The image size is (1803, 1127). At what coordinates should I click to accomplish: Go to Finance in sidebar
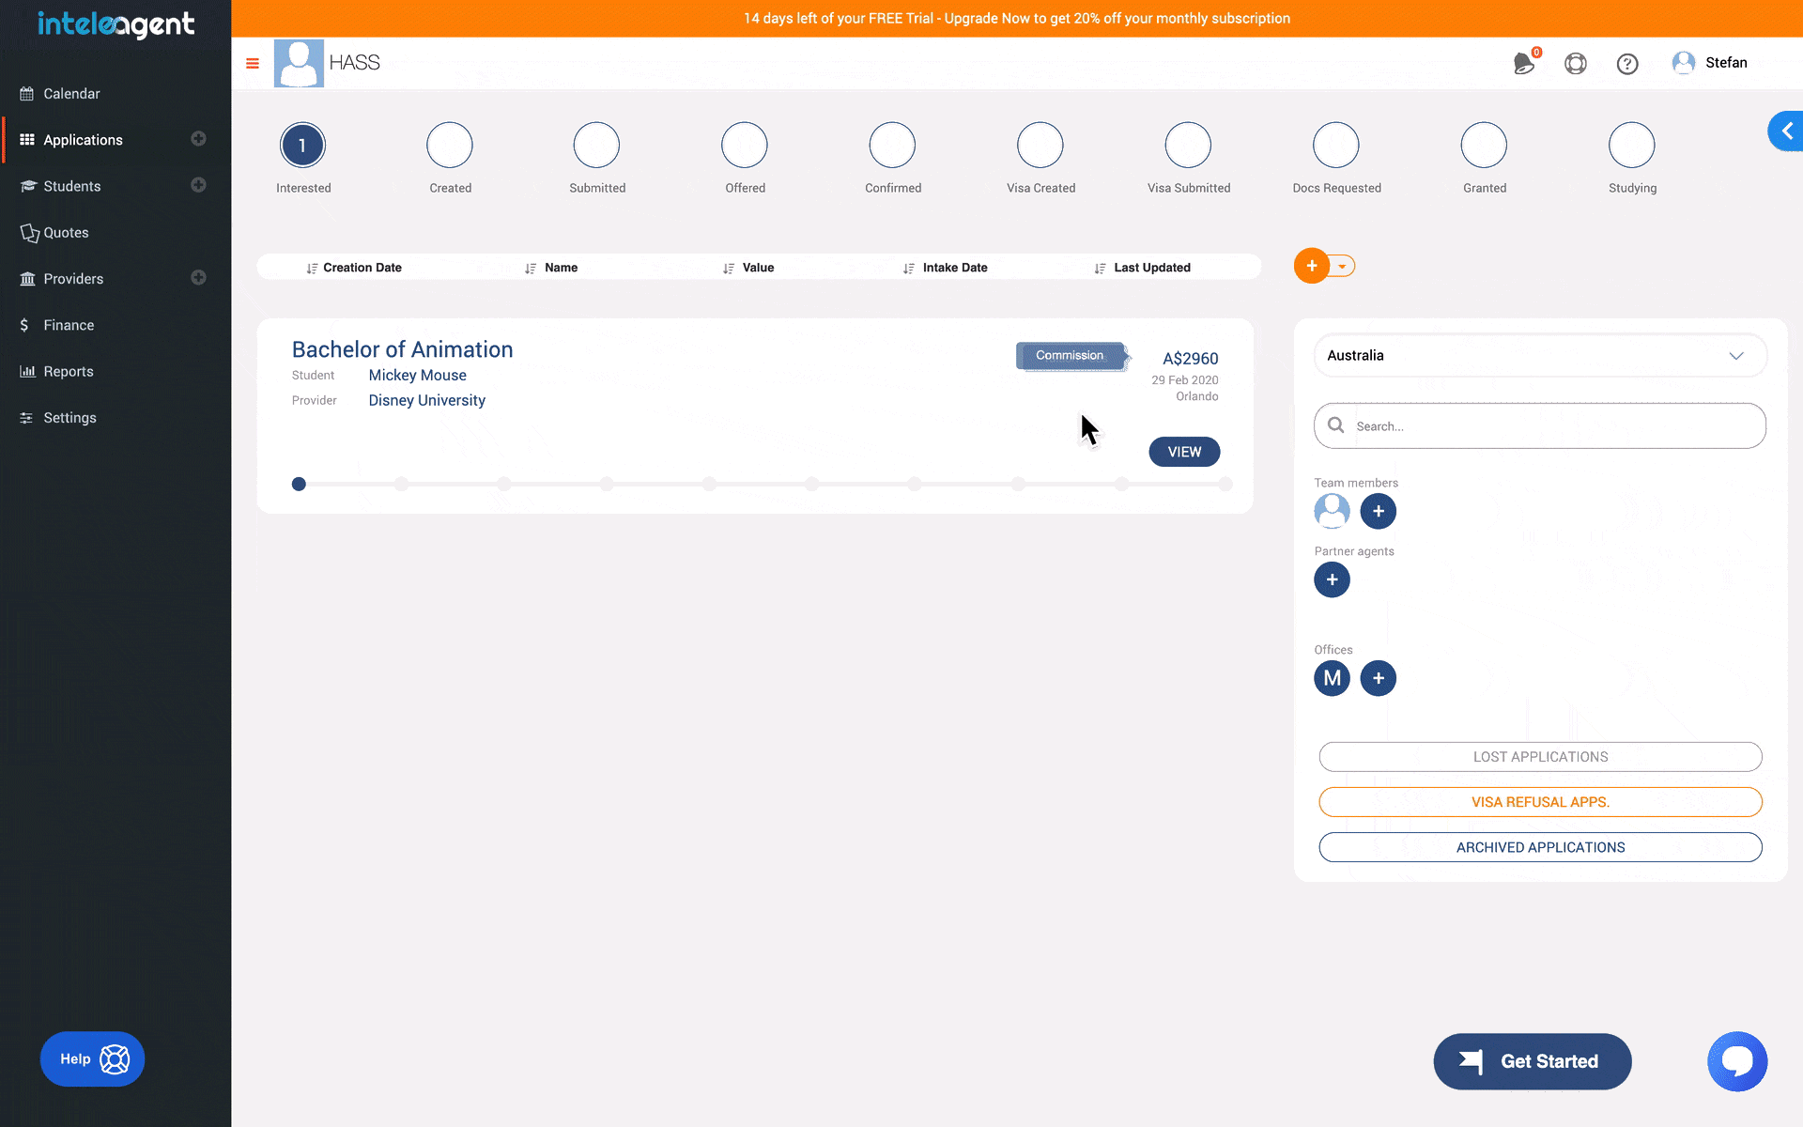point(68,325)
